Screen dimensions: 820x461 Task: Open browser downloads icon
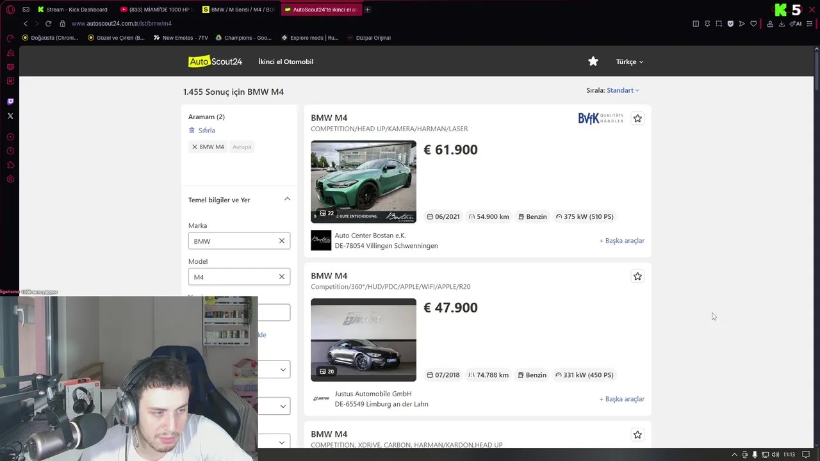pos(782,24)
